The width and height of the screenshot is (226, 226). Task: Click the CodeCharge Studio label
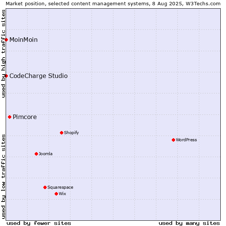click(38, 76)
